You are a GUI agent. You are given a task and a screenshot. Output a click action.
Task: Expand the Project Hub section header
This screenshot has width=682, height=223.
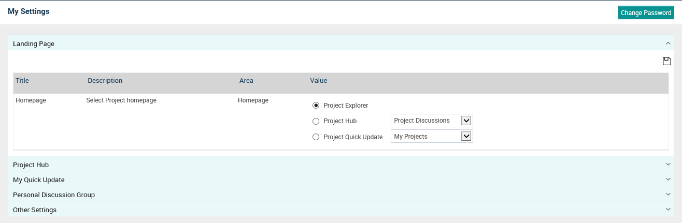(341, 164)
